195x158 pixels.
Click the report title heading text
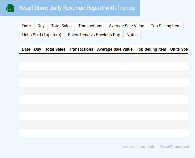pyautogui.click(x=76, y=8)
